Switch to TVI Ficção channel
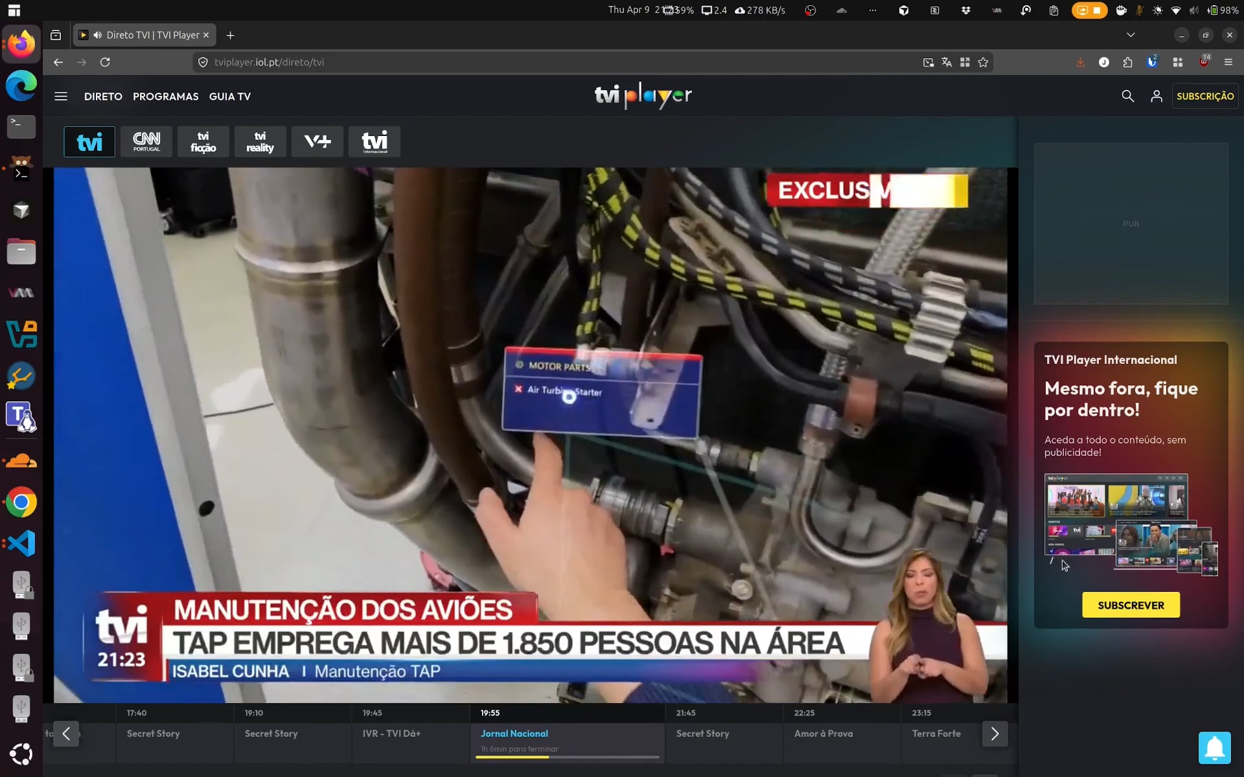This screenshot has width=1244, height=777. coord(203,142)
